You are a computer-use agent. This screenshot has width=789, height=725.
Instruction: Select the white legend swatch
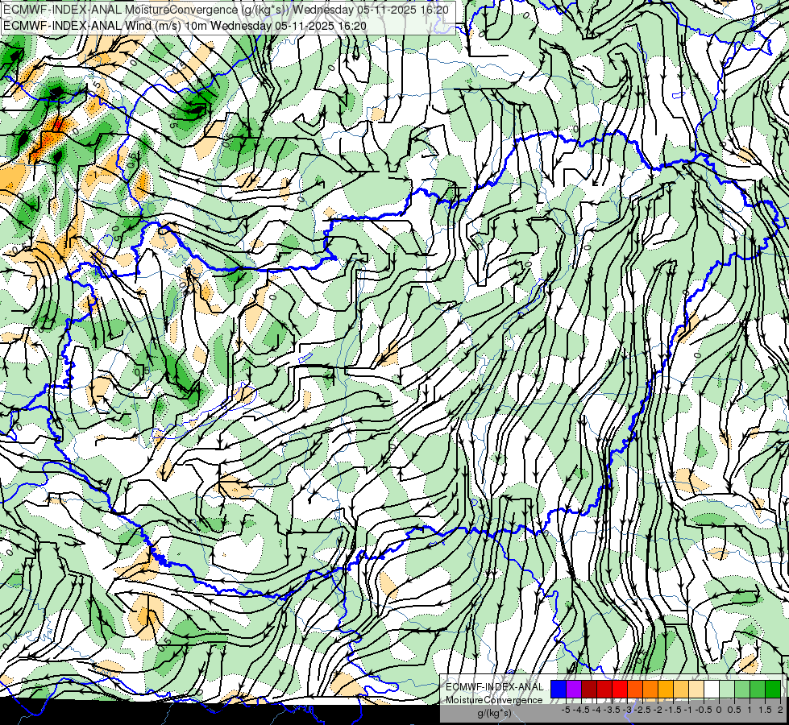(x=712, y=689)
